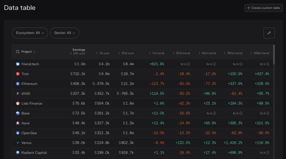Click the Data table heading
This screenshot has height=159, width=286.
click(x=20, y=7)
